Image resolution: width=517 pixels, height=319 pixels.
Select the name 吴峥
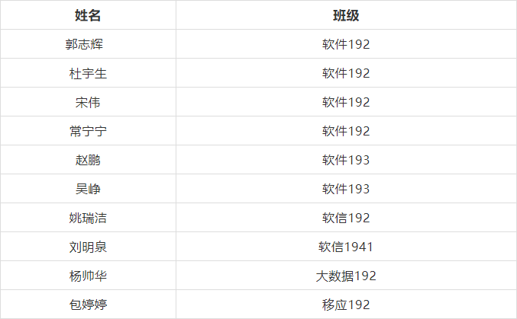(x=88, y=189)
